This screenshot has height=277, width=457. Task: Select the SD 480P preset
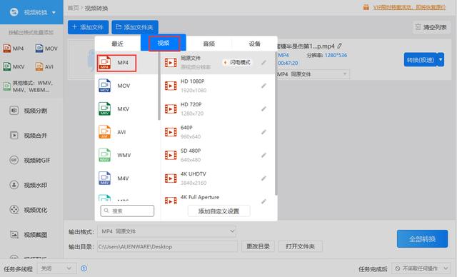[218, 155]
